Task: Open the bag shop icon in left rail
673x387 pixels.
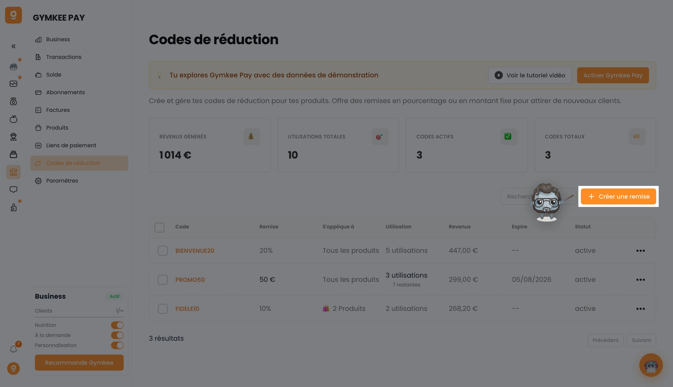Action: coord(13,154)
